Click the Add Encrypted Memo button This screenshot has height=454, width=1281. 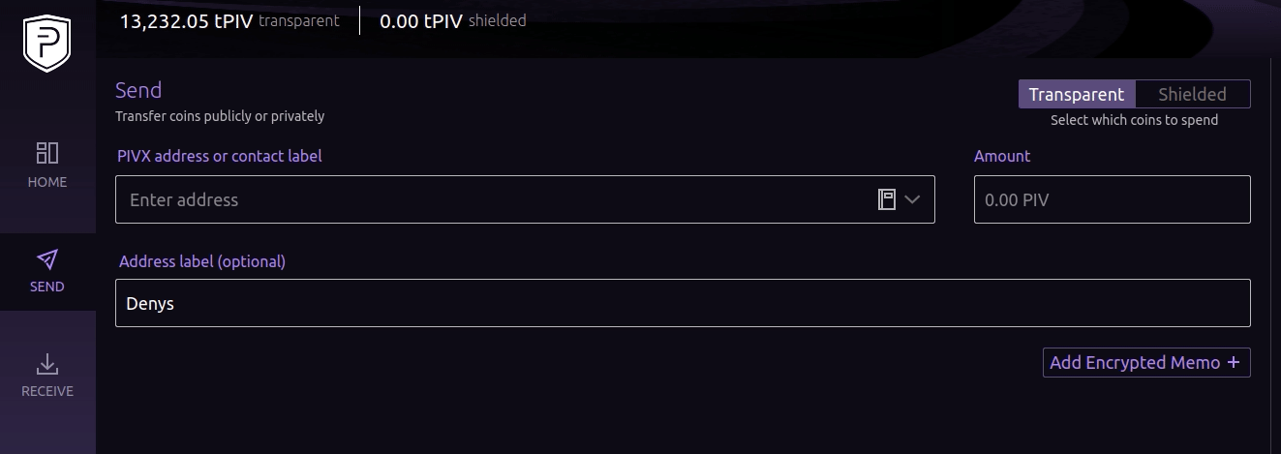pos(1135,362)
